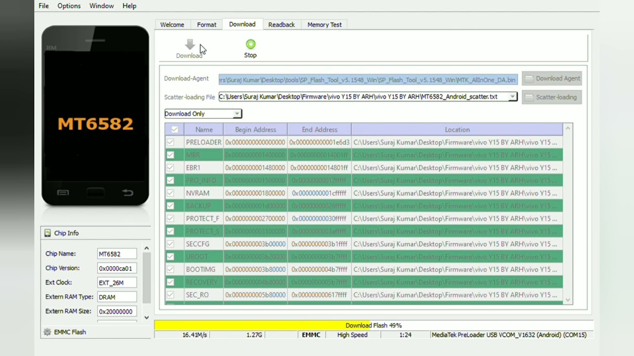Viewport: 634px width, 356px height.
Task: Expand the Scatter-loading File path dropdown
Action: coord(513,97)
